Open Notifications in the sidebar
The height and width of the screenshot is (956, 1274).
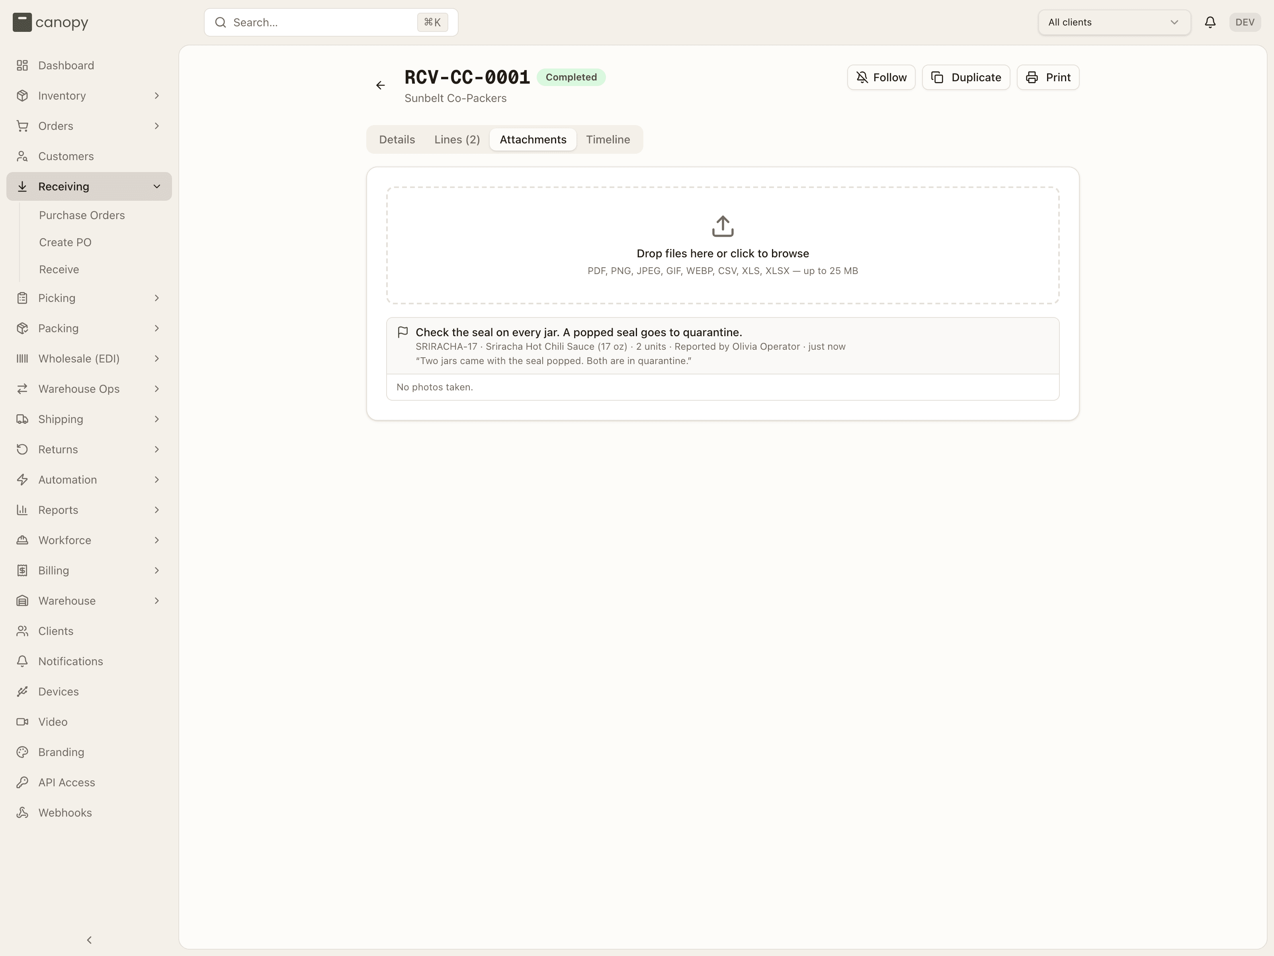(89, 661)
